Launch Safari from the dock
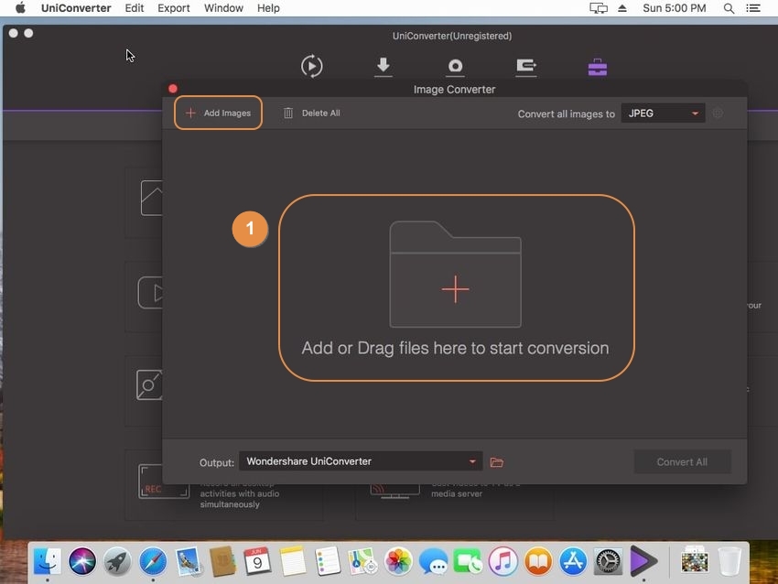The width and height of the screenshot is (778, 584). (153, 560)
